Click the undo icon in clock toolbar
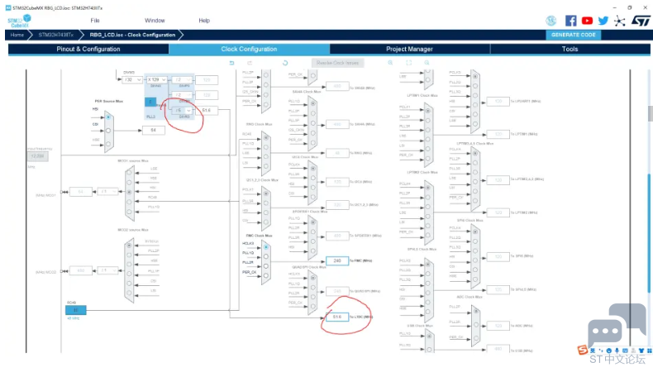This screenshot has width=653, height=372. (x=232, y=63)
